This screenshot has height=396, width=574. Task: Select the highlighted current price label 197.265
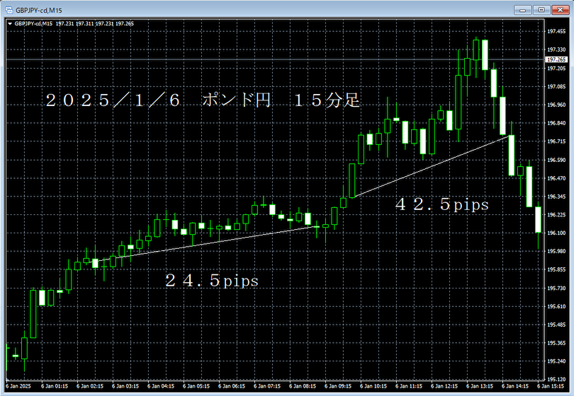[556, 59]
